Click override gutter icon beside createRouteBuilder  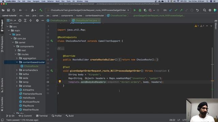tap(51, 60)
